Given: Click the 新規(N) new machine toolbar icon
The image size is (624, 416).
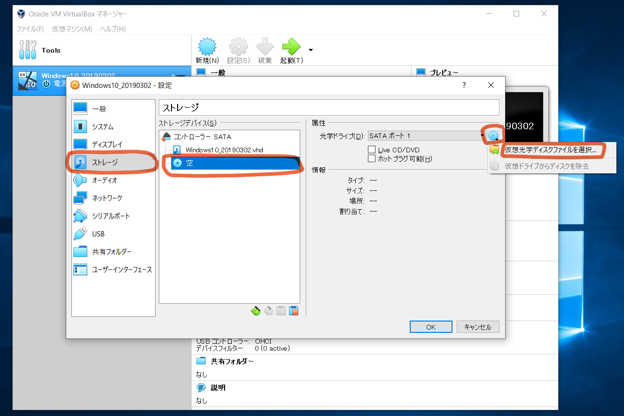Looking at the screenshot, I should (x=207, y=47).
